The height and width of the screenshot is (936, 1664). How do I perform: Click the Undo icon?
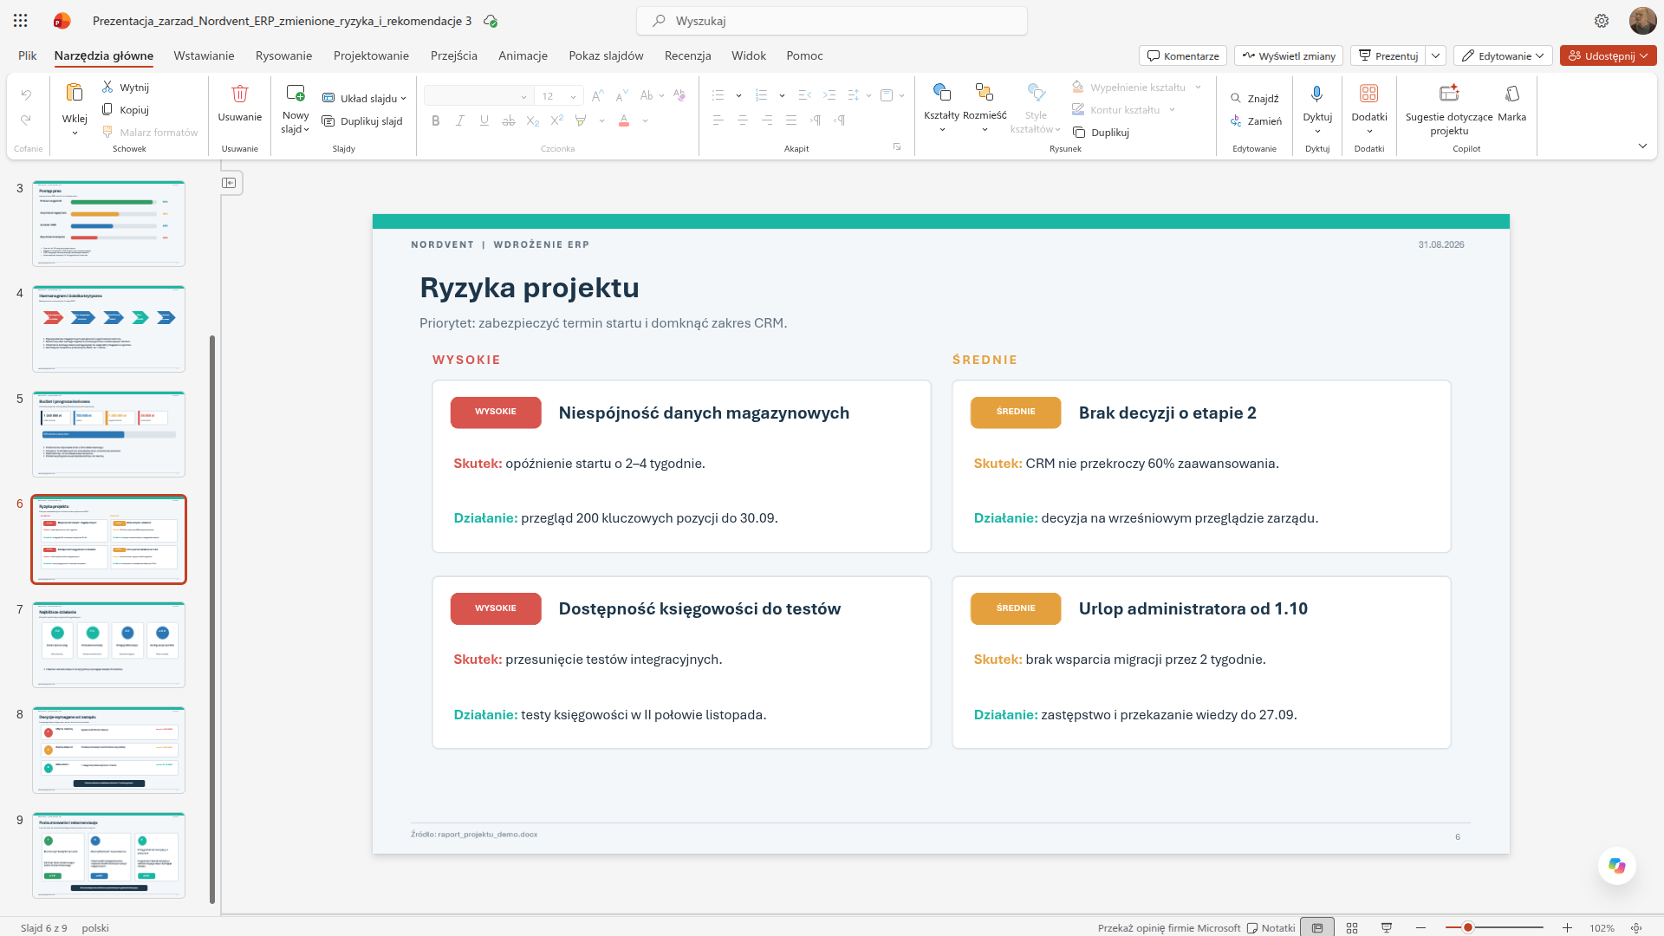coord(26,94)
